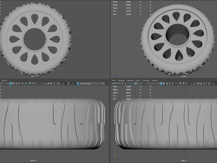217x163 pixels.
Task: Open Panels menu of side view panel
Action: point(155,81)
